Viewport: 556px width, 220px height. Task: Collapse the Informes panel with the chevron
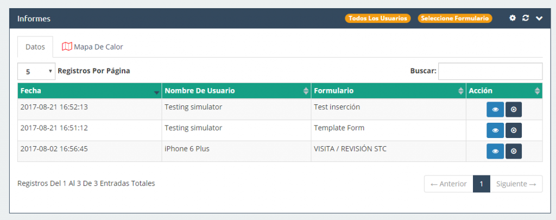click(x=539, y=18)
